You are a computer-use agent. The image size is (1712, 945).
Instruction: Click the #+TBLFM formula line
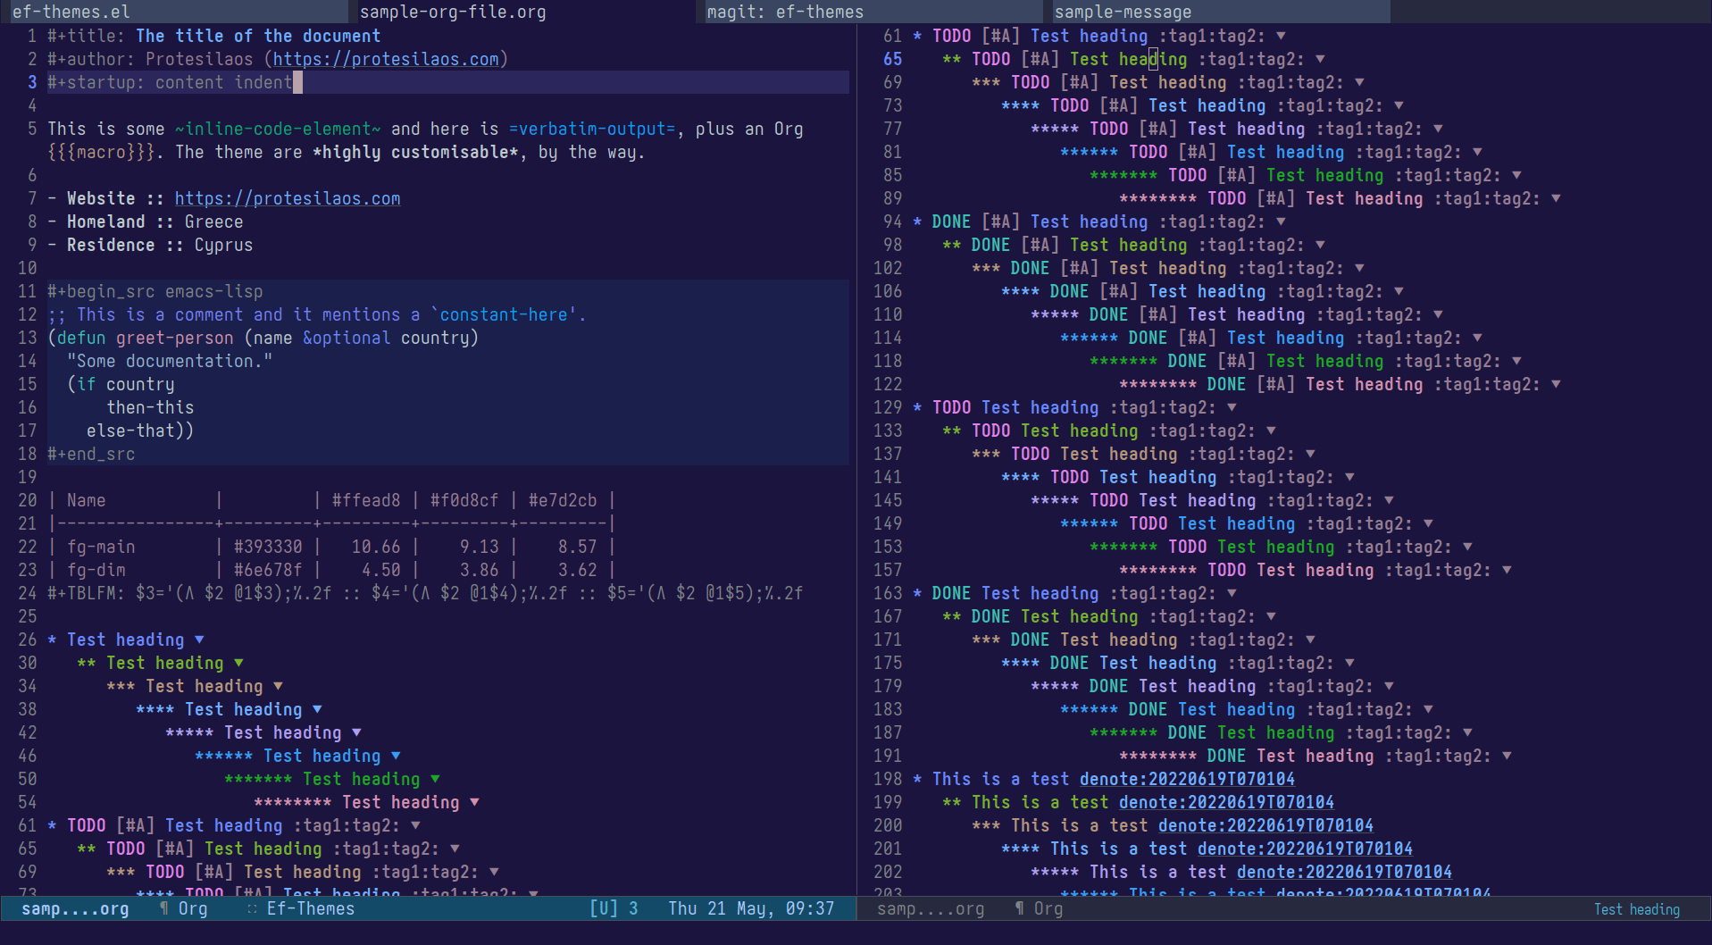coord(425,593)
